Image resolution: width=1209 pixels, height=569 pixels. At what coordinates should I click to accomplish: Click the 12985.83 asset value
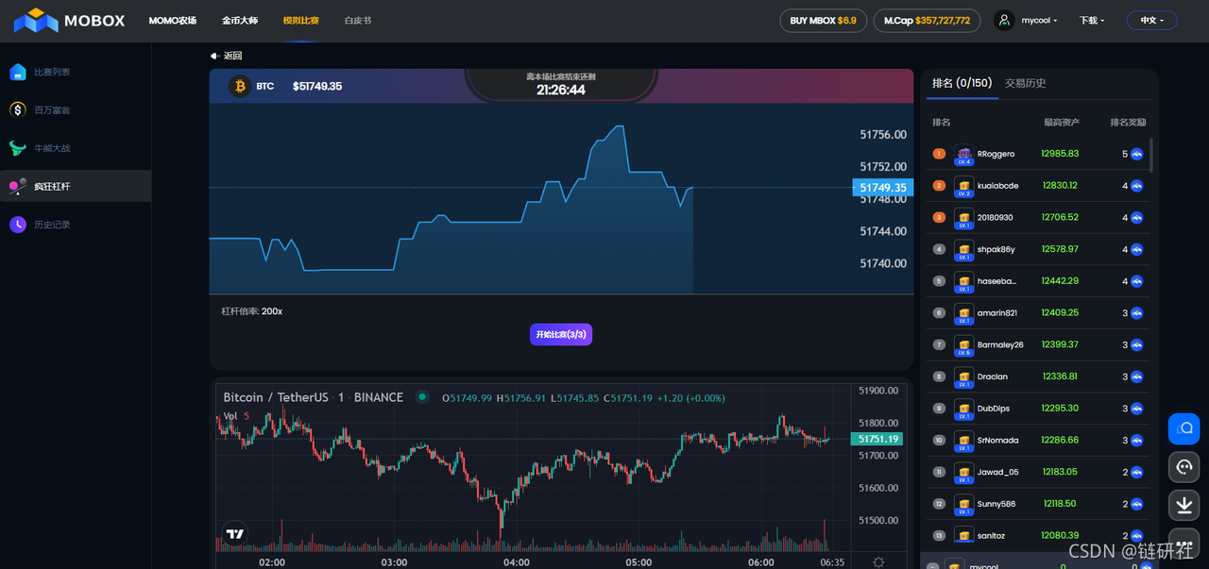pyautogui.click(x=1060, y=154)
